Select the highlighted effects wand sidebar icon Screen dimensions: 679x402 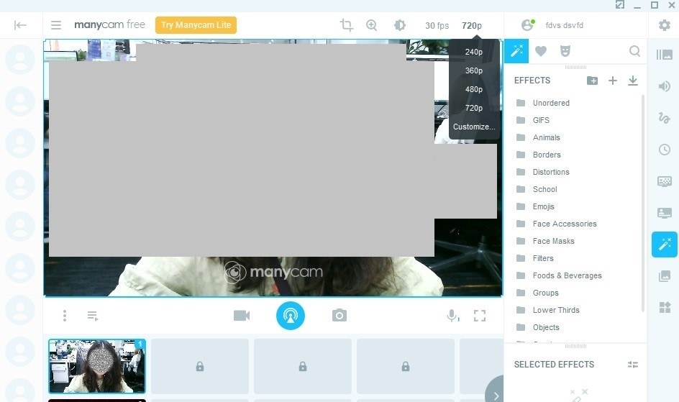[665, 245]
